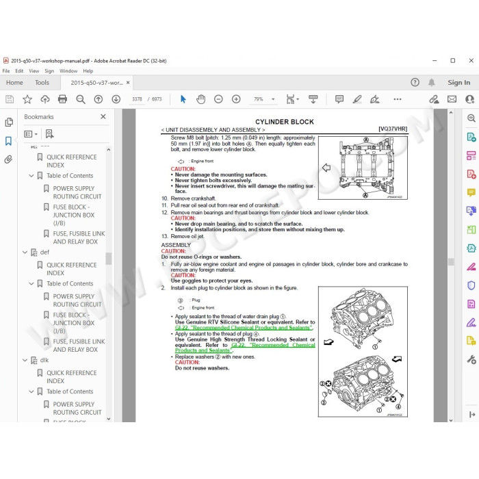Zoom in with the plus button
The width and height of the screenshot is (479, 479).
(x=236, y=99)
